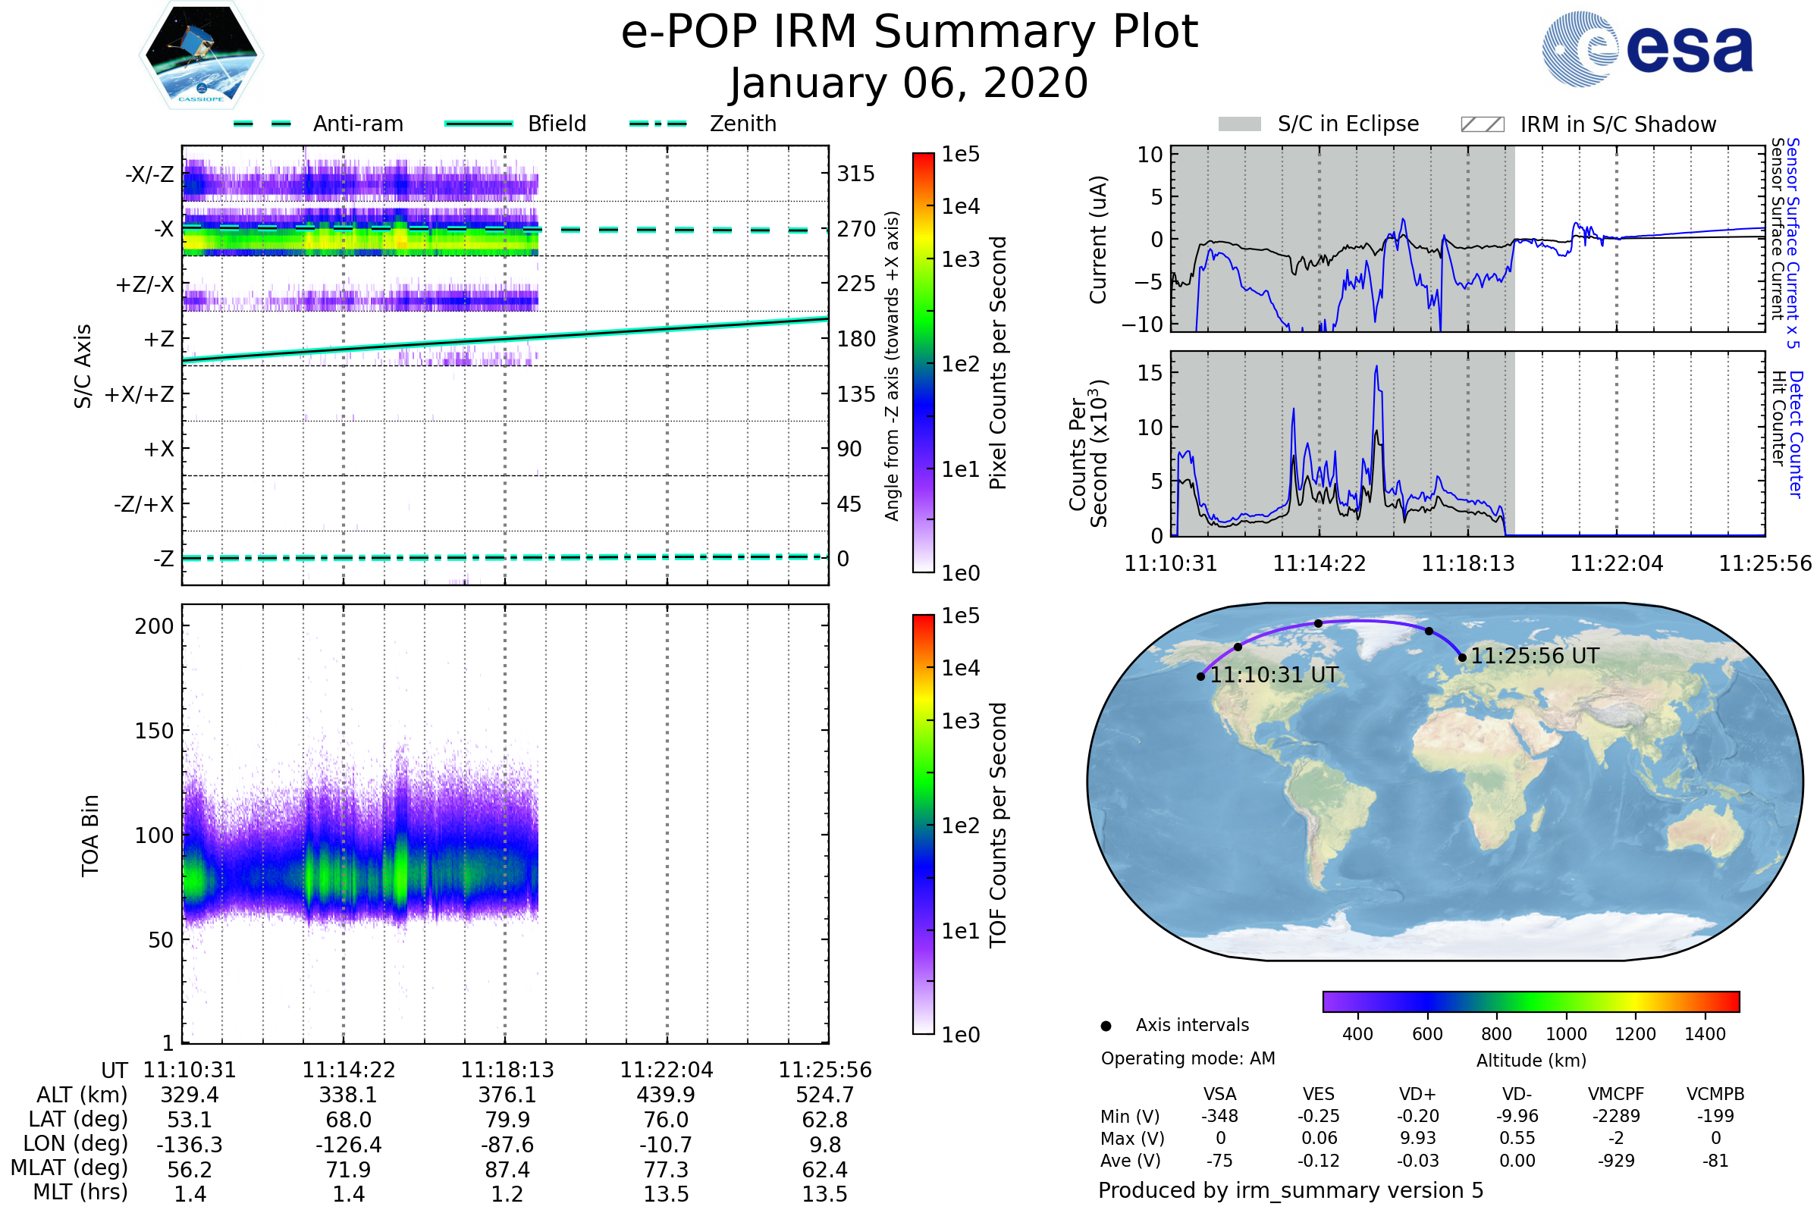Click the 11:25:56 UT orbit end dot

1462,657
